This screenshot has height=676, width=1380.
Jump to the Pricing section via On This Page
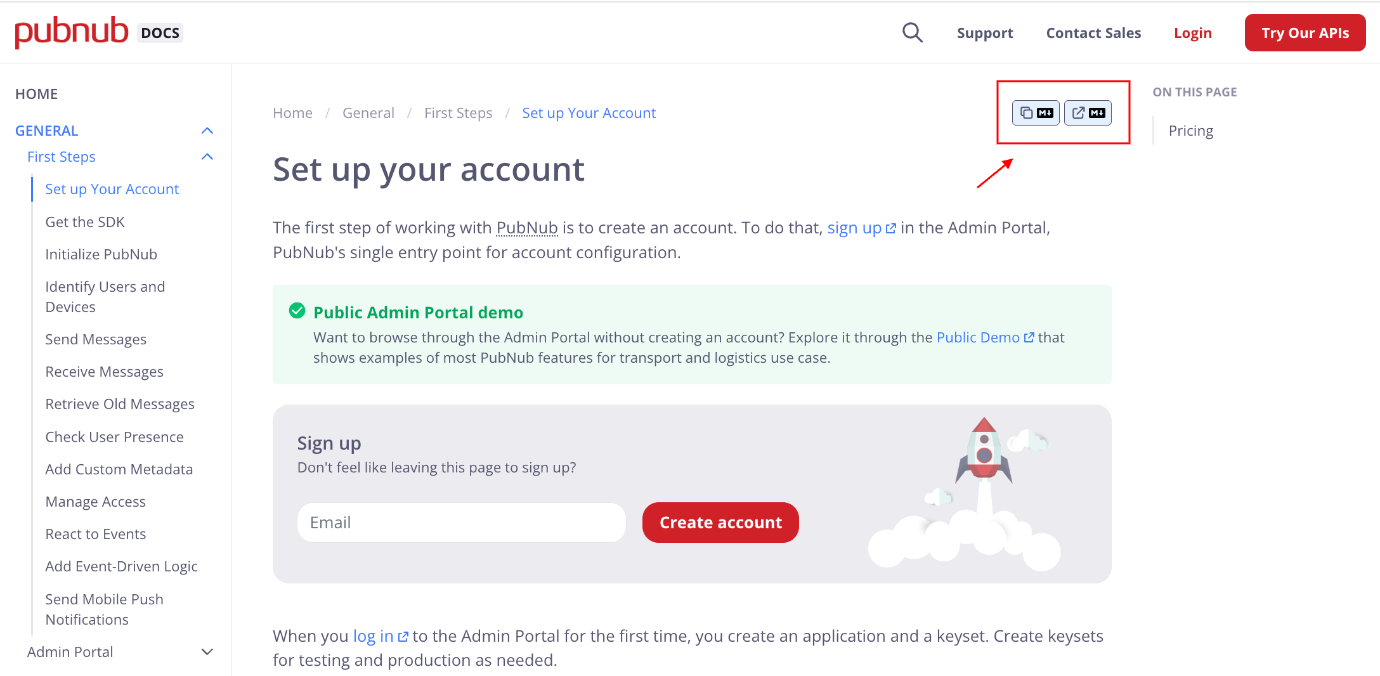pyautogui.click(x=1190, y=130)
